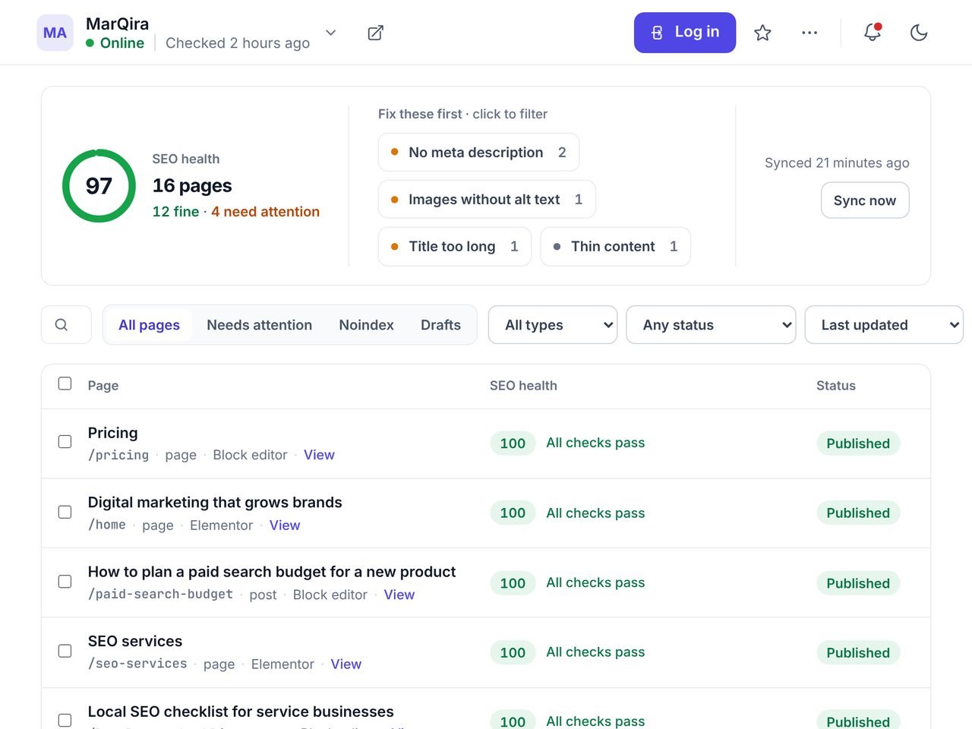View notifications bell

click(x=873, y=33)
